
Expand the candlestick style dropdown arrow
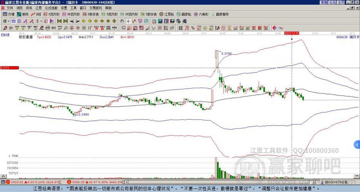[x=41, y=21]
